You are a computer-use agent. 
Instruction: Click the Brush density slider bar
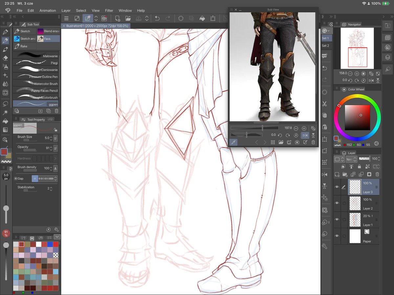(30, 171)
